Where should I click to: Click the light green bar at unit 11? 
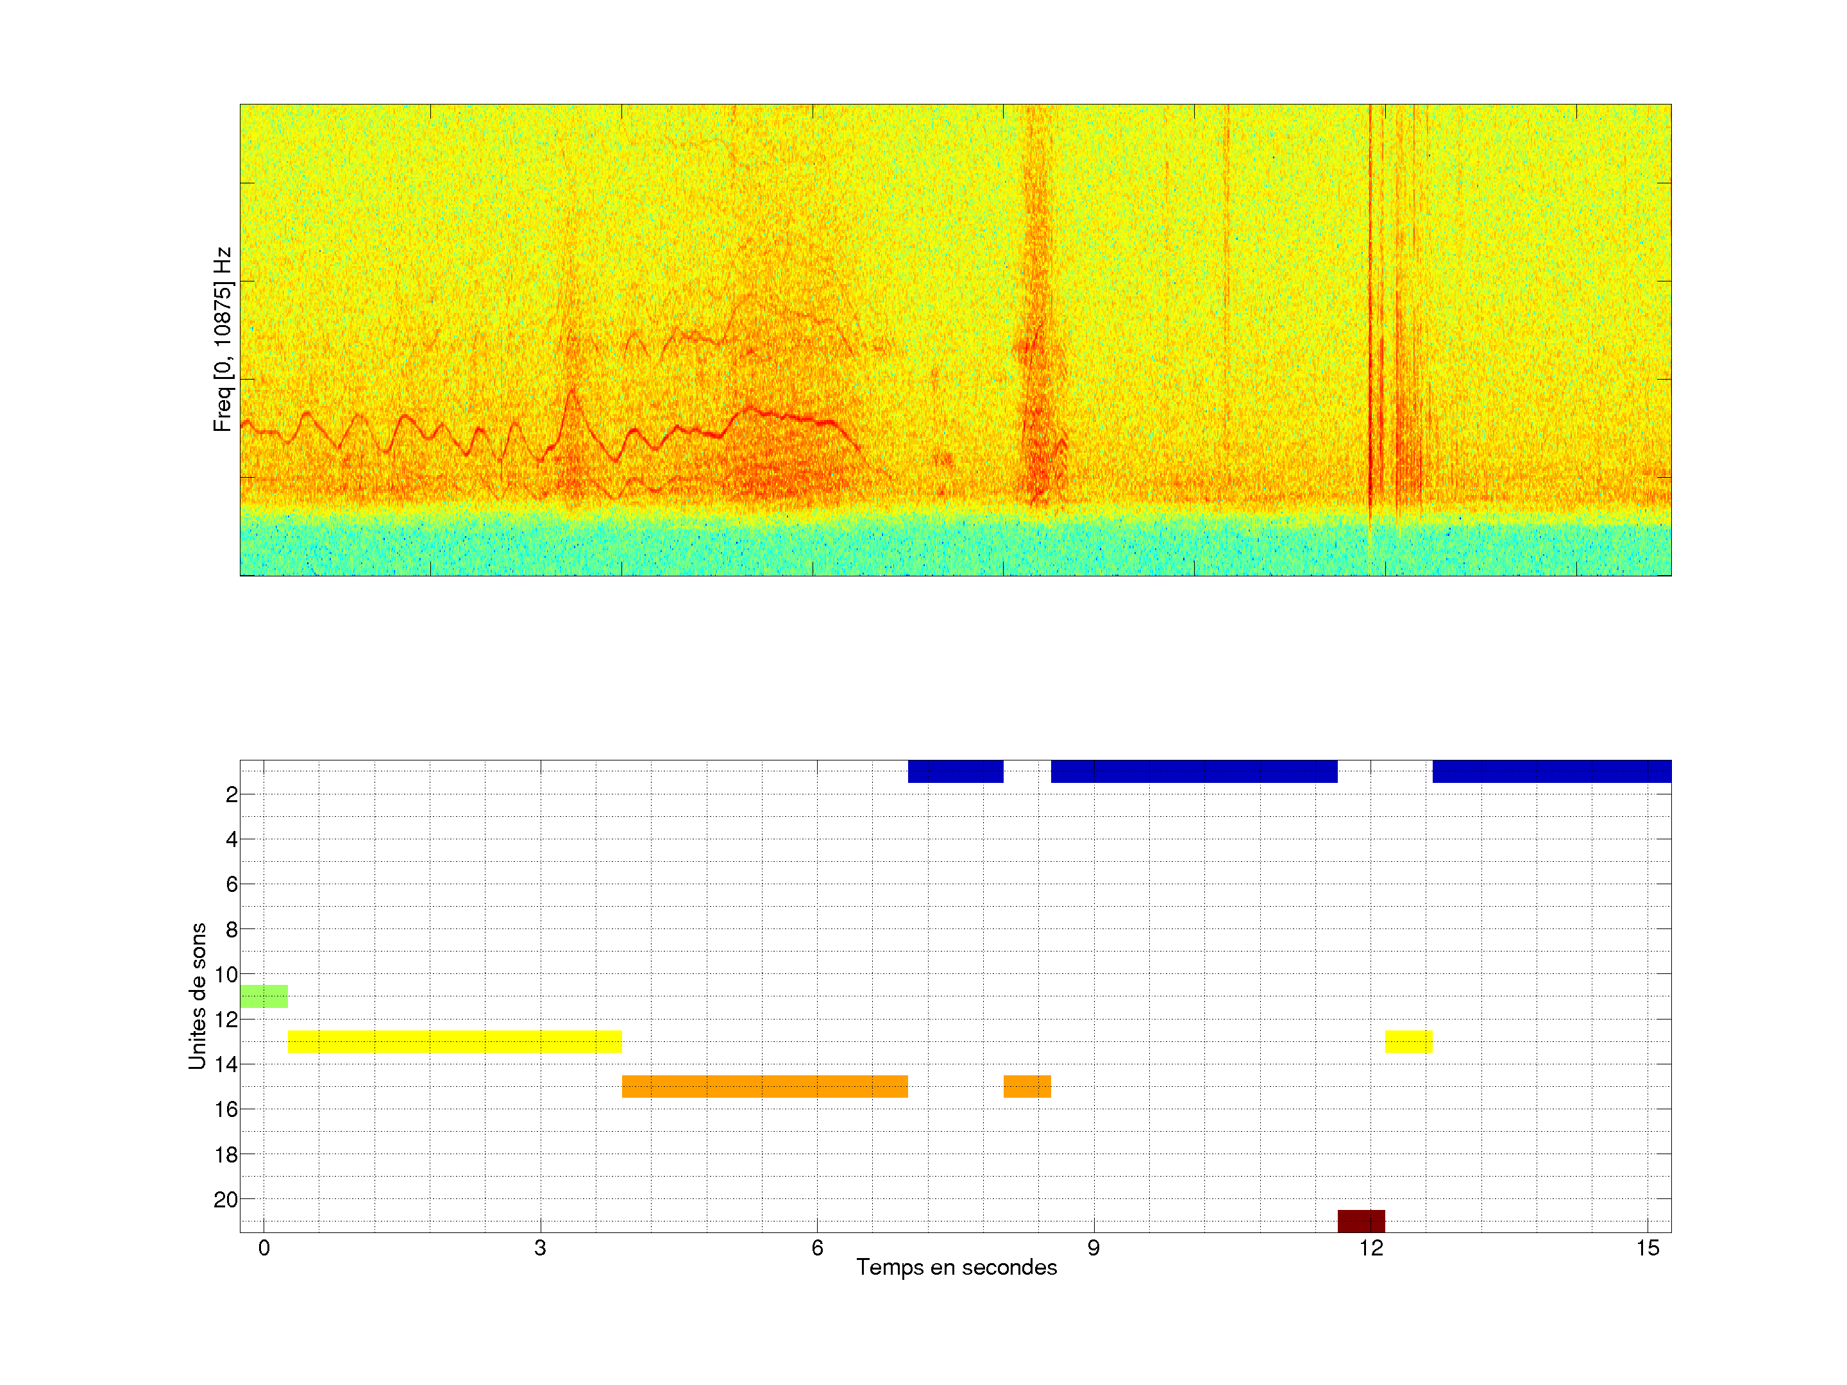pos(264,996)
